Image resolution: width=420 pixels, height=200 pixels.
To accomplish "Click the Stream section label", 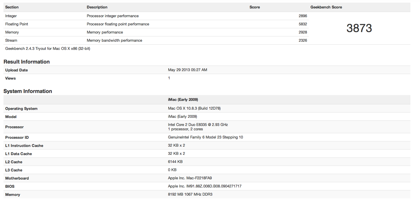I will 11,41.
